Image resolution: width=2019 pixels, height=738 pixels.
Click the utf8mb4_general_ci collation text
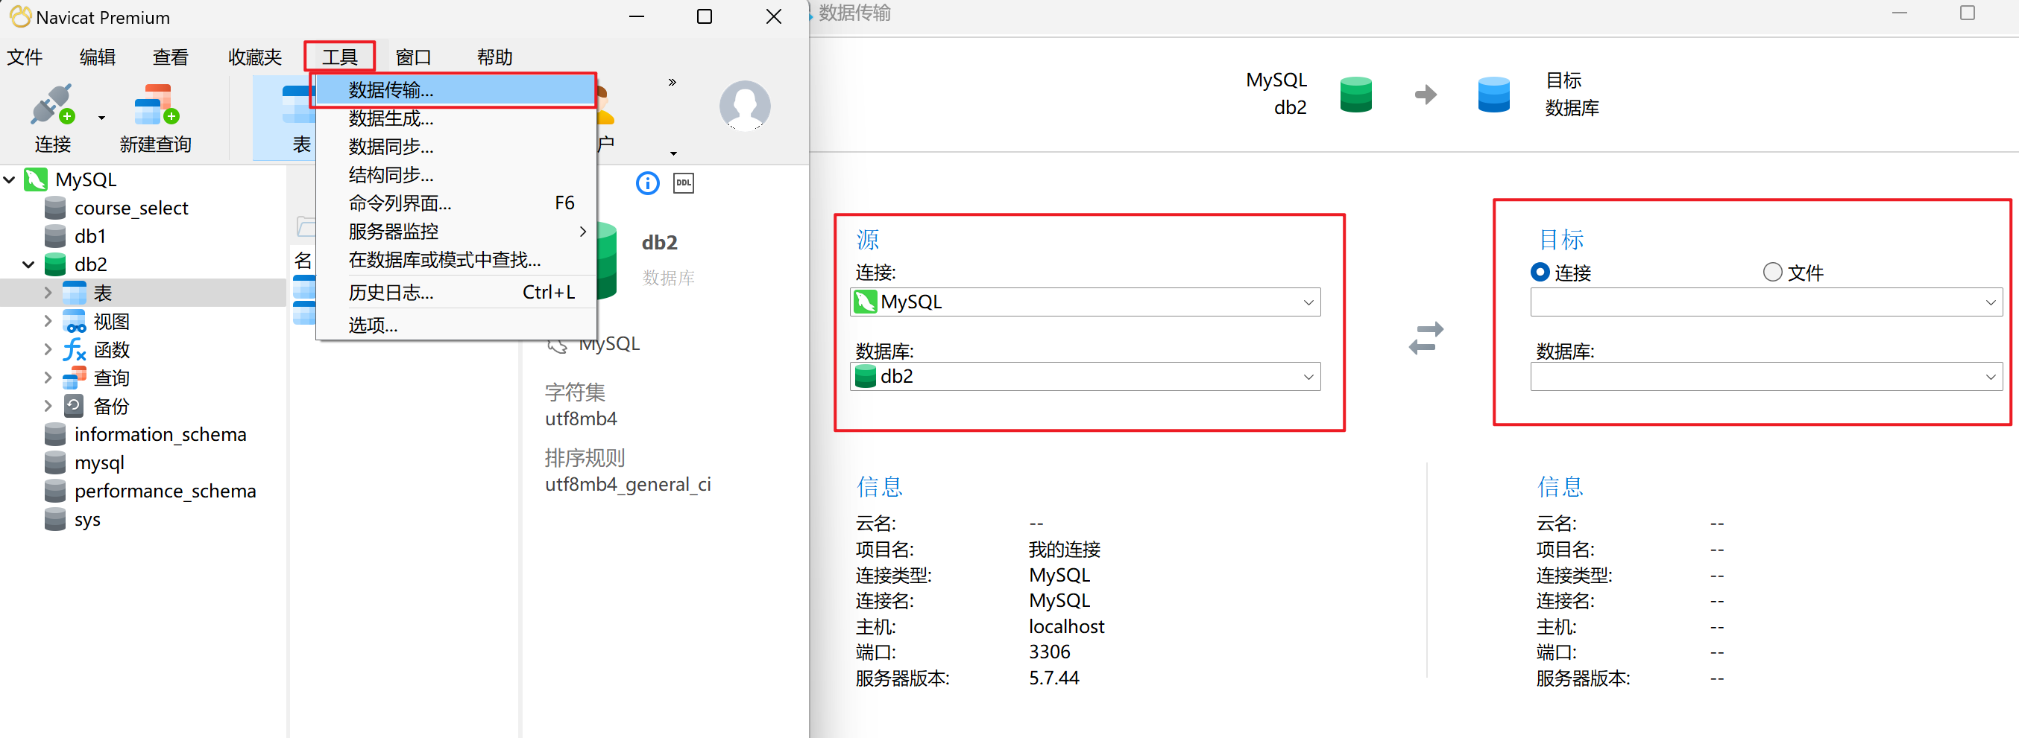pyautogui.click(x=628, y=485)
